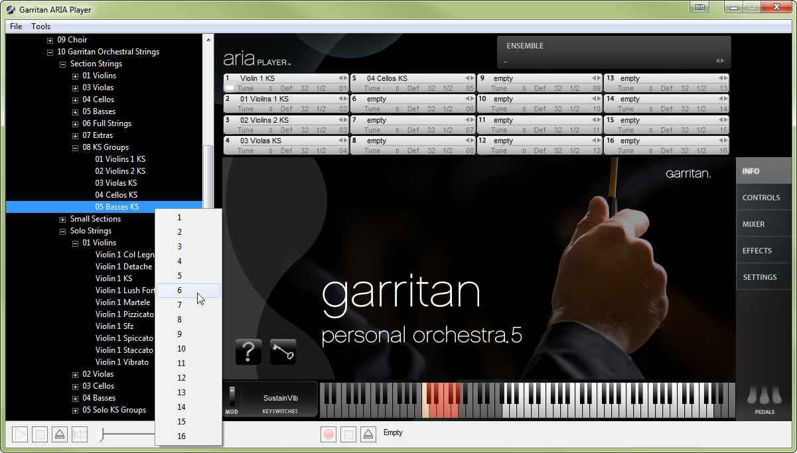Open the SETTINGS tab

click(x=764, y=277)
